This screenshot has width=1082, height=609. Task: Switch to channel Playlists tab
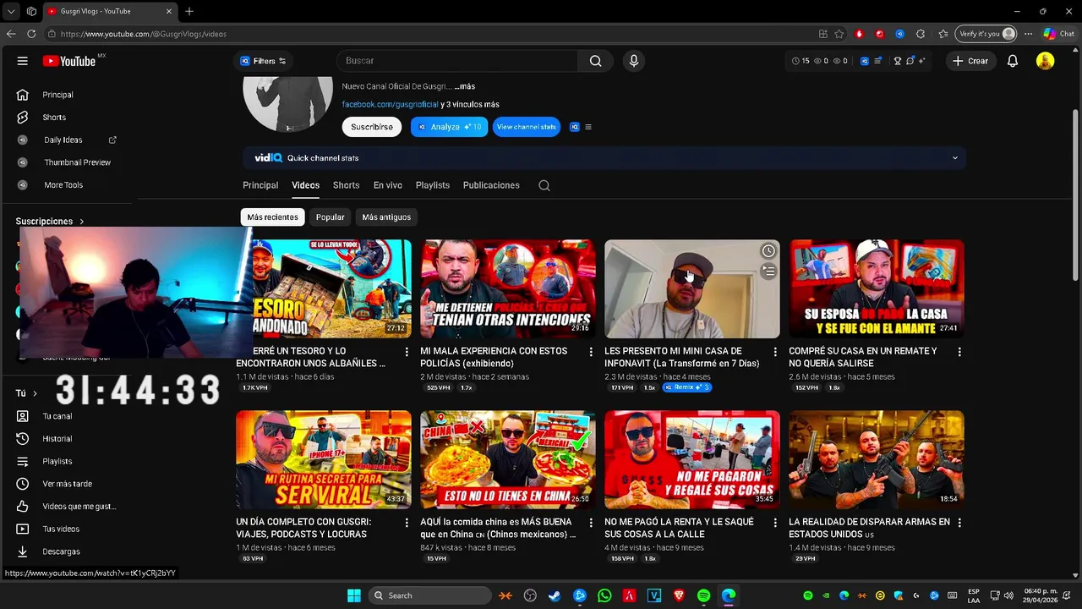coord(433,185)
